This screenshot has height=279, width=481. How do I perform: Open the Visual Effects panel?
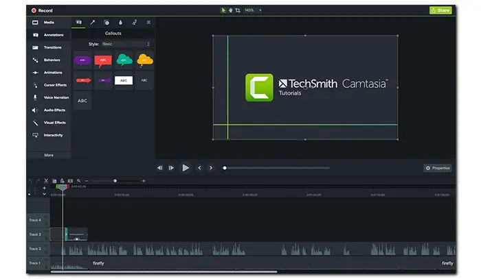(49, 123)
